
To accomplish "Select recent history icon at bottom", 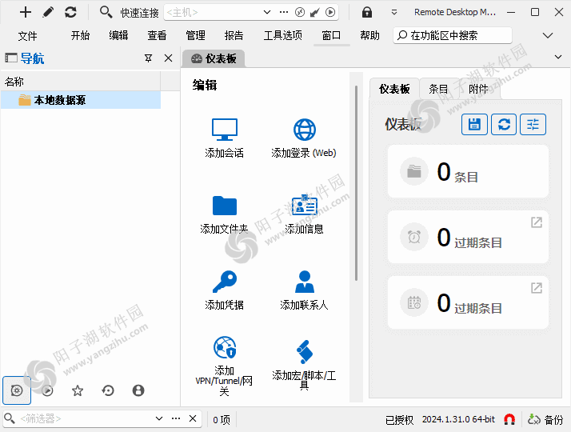I will coord(108,390).
